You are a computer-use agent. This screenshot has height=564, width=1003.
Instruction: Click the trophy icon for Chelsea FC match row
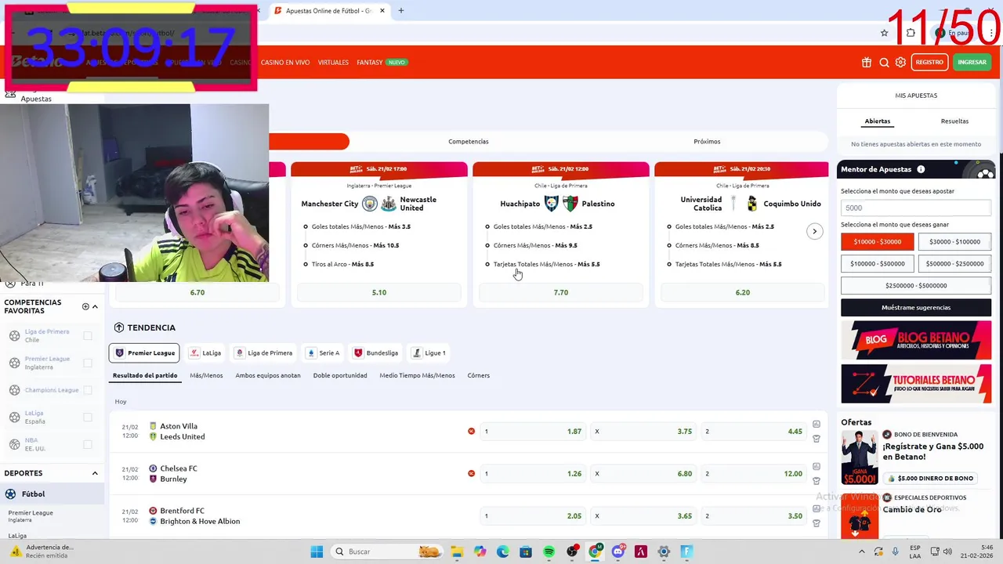click(x=816, y=481)
